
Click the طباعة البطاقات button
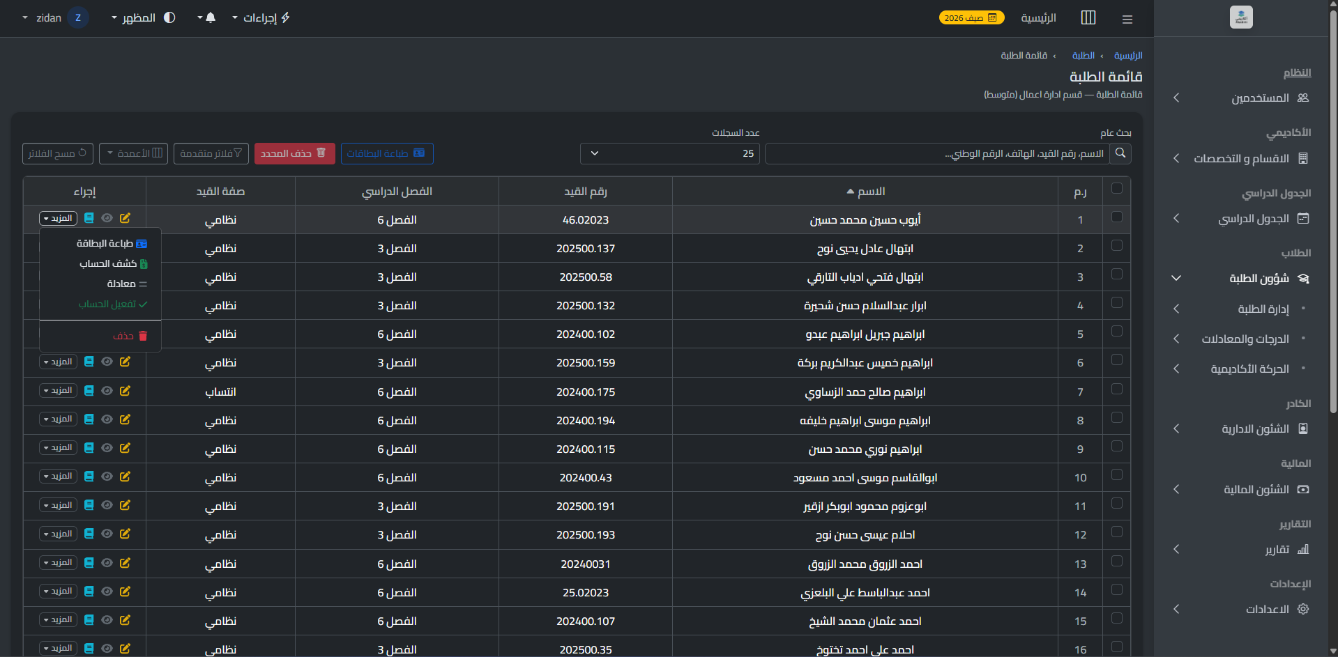(x=387, y=153)
